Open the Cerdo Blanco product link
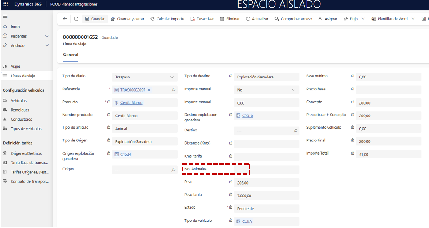Screen dimensions: 429x228 (131, 103)
